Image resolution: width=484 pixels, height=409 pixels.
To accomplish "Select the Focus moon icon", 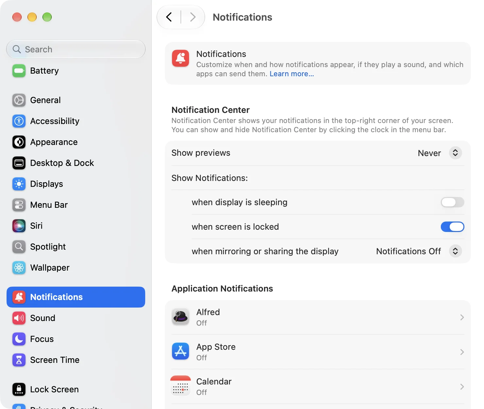I will 19,339.
